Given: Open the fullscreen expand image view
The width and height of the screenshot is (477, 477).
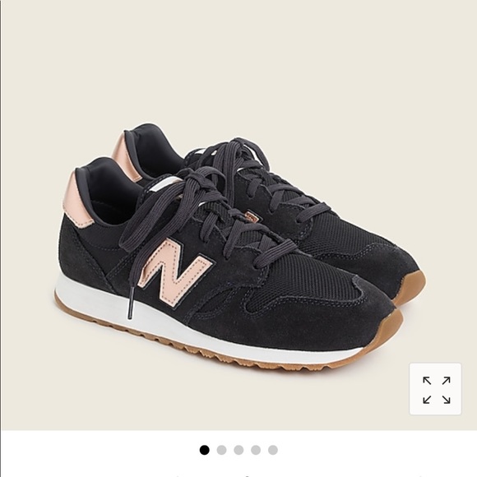Looking at the screenshot, I should point(435,389).
